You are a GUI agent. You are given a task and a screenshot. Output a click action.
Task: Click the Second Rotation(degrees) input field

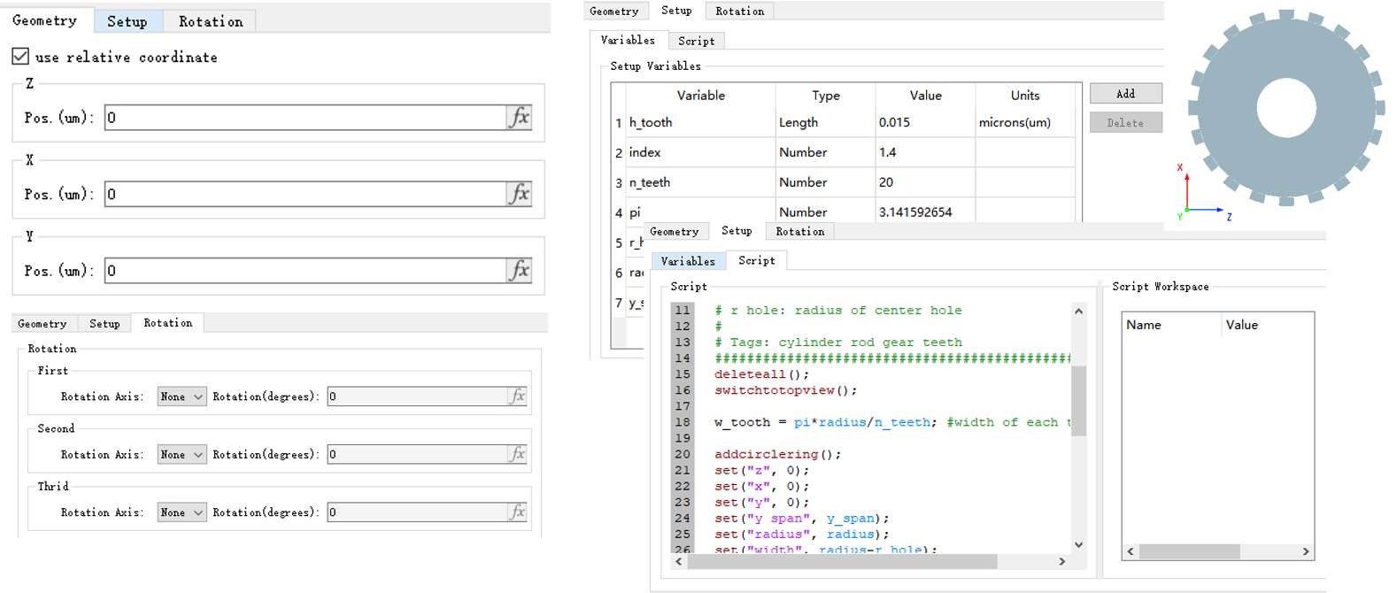[417, 454]
